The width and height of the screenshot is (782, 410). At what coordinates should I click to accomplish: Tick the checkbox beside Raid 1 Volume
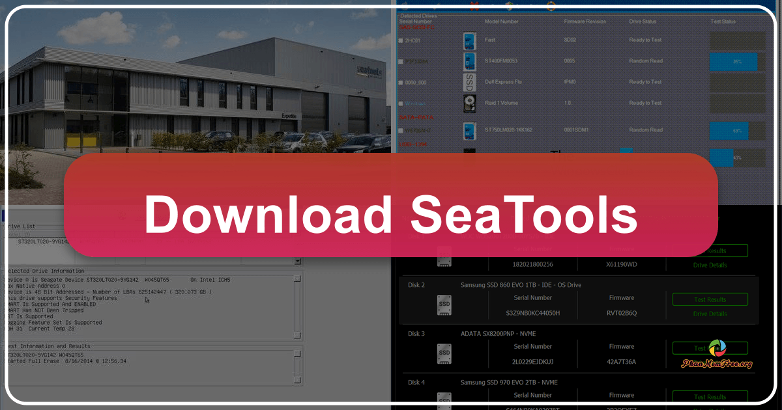pyautogui.click(x=401, y=102)
